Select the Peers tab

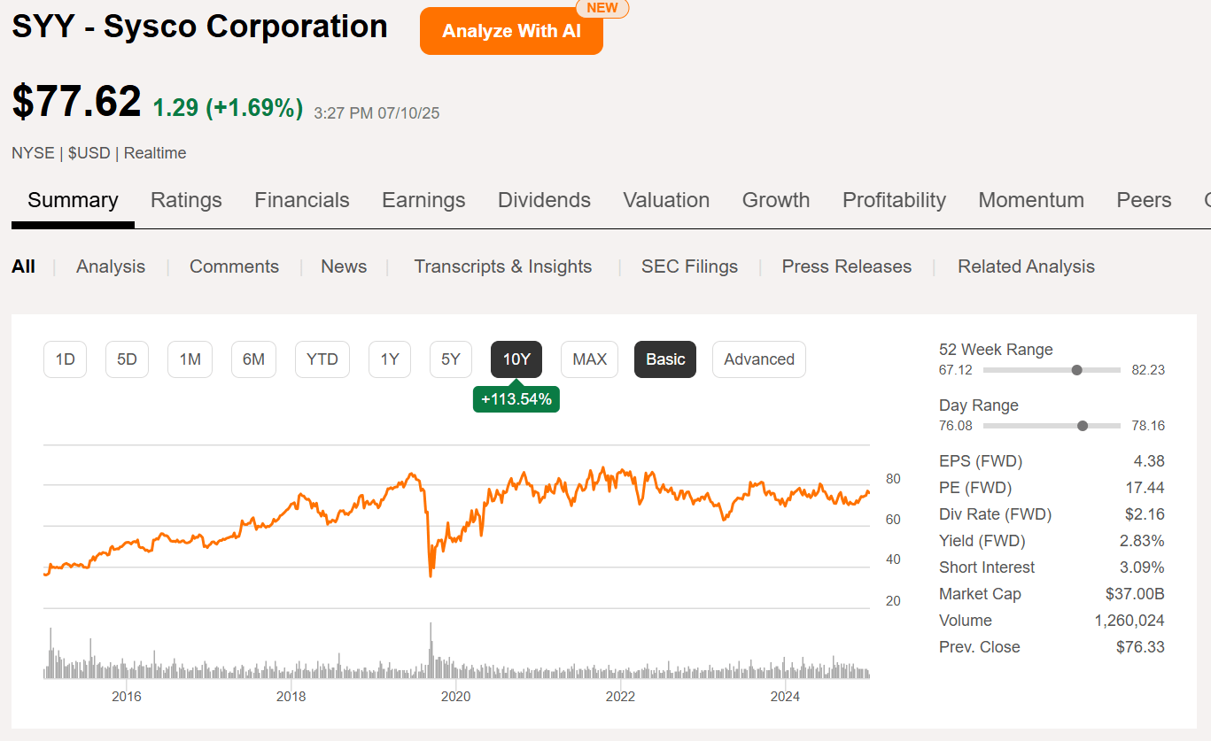pyautogui.click(x=1144, y=200)
